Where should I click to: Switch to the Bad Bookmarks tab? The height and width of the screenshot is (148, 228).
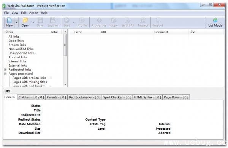click(x=85, y=97)
